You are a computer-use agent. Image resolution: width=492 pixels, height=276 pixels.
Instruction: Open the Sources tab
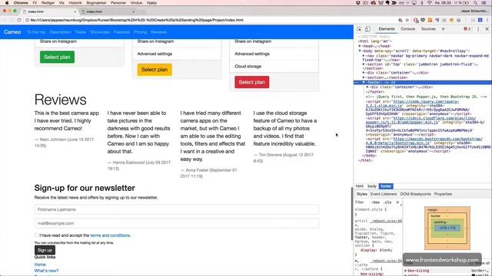pos(428,29)
